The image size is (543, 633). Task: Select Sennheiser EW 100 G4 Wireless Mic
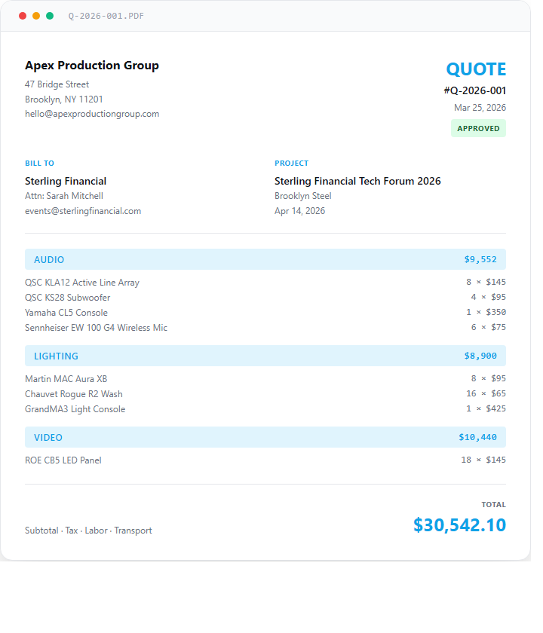(x=97, y=328)
